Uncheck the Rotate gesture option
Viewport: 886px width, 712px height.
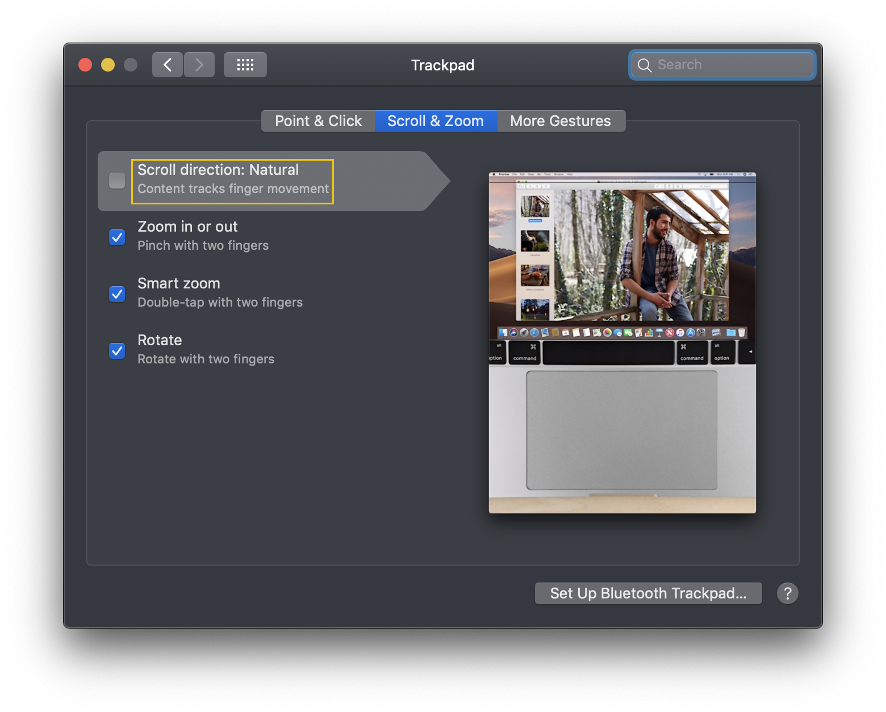[x=116, y=350]
